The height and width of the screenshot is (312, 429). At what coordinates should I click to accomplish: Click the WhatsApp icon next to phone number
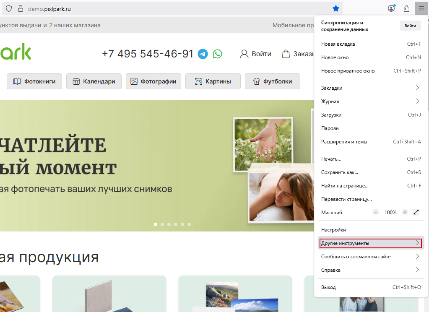[x=217, y=54]
